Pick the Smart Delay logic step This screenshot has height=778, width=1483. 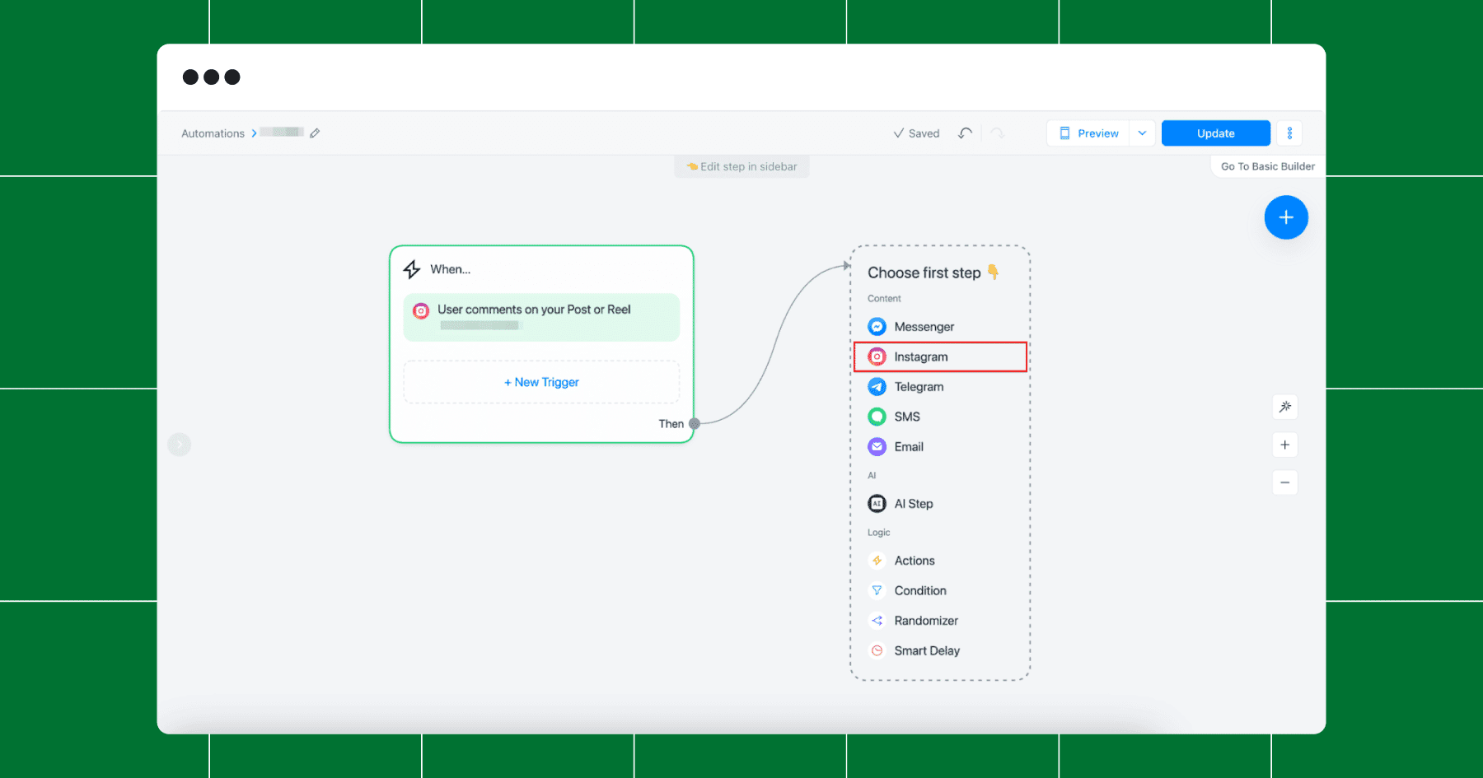(940, 650)
